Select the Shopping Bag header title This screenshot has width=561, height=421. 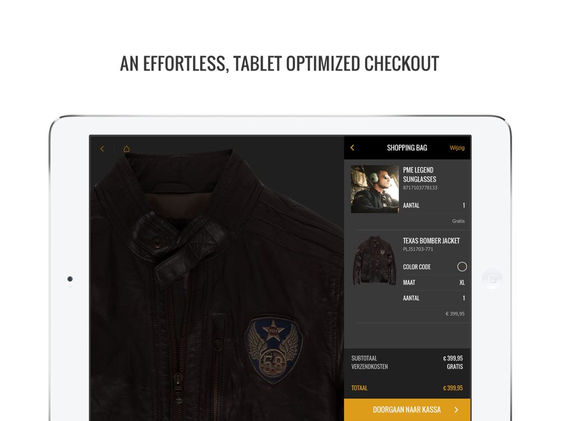click(407, 148)
